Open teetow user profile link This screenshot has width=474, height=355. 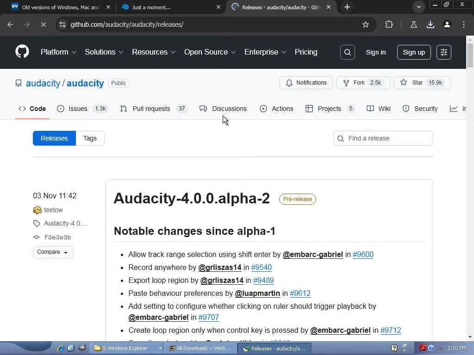pos(54,210)
